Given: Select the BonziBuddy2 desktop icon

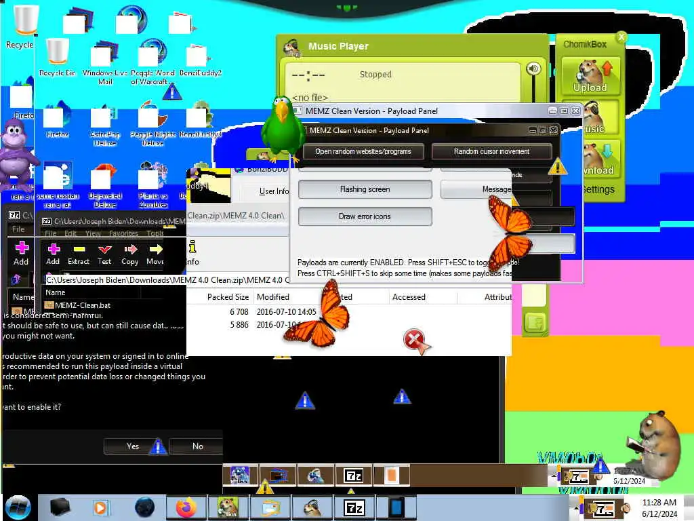Looking at the screenshot, I should 200,60.
